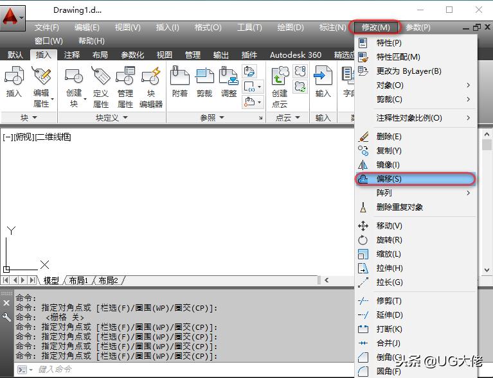Open the File (文件) menu
493x378 pixels.
pyautogui.click(x=46, y=28)
